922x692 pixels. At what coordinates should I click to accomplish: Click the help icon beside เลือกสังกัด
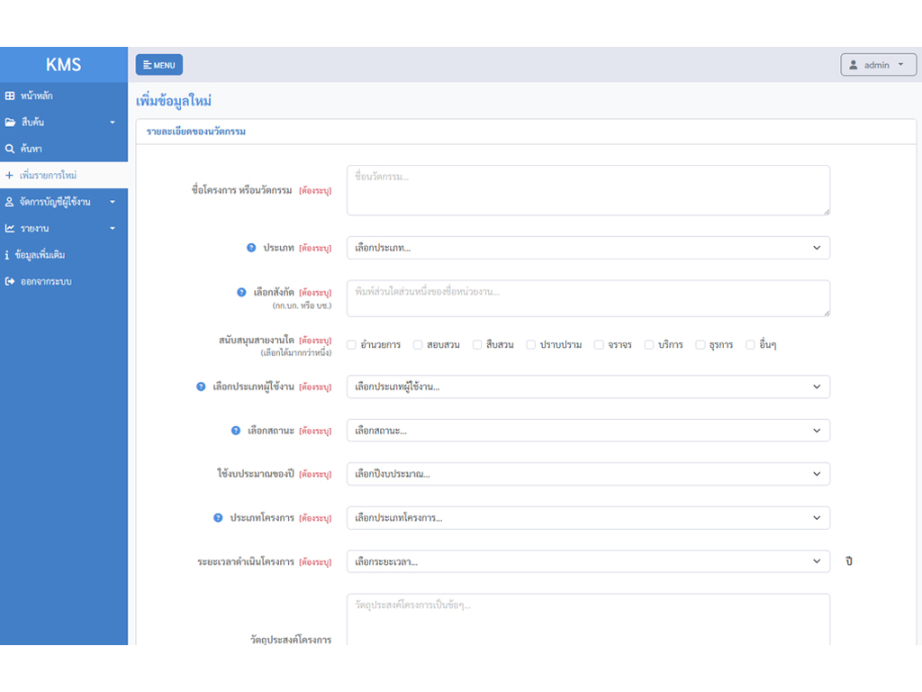coord(241,292)
